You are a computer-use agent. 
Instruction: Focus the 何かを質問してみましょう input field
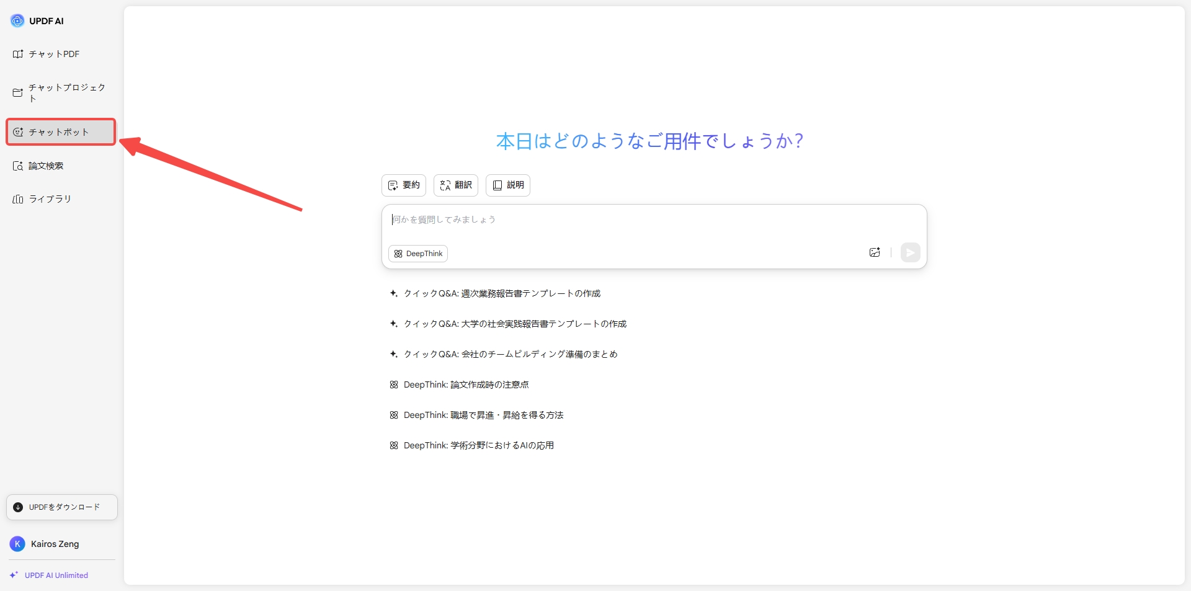tap(654, 220)
